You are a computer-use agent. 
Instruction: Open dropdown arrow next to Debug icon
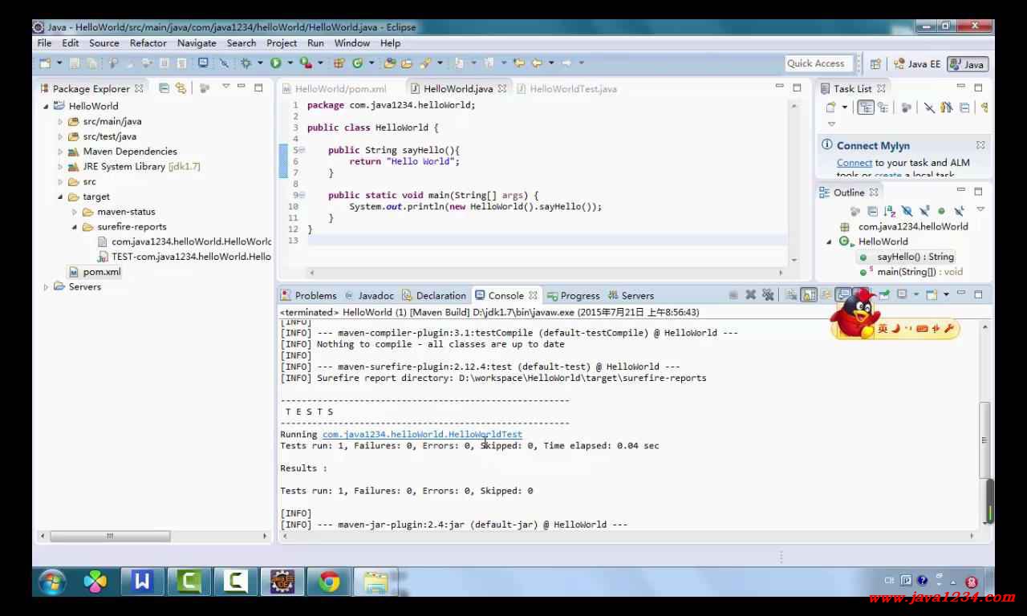click(260, 63)
